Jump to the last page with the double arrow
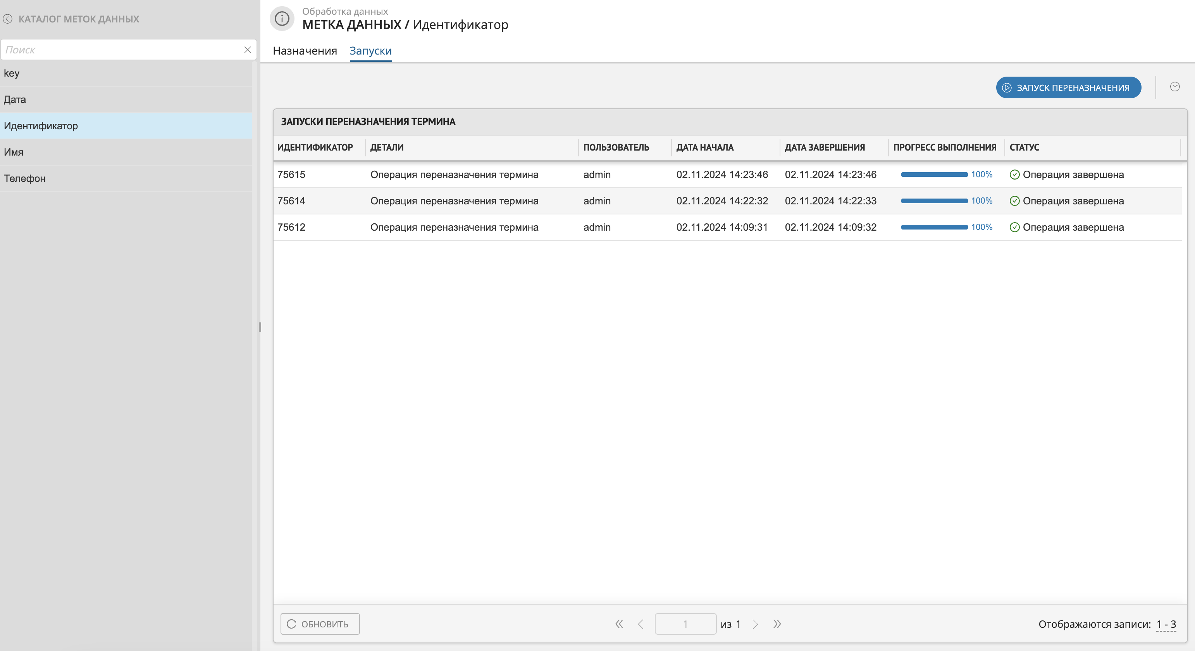The image size is (1195, 651). pyautogui.click(x=777, y=624)
